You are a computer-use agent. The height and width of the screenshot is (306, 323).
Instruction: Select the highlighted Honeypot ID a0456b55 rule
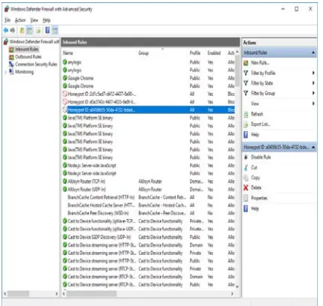[x=149, y=109]
